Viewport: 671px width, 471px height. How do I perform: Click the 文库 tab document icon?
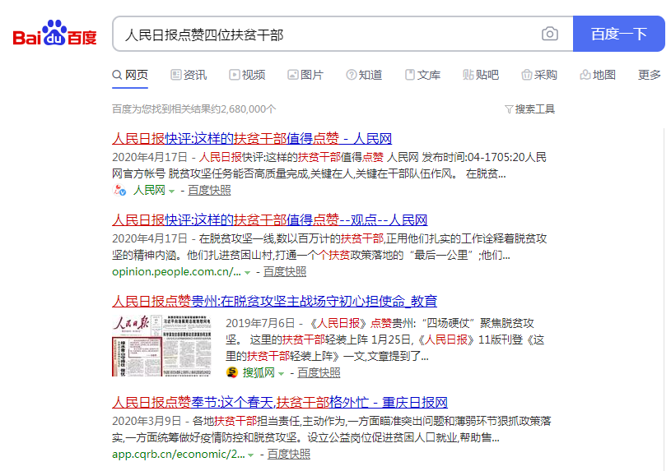click(x=410, y=75)
